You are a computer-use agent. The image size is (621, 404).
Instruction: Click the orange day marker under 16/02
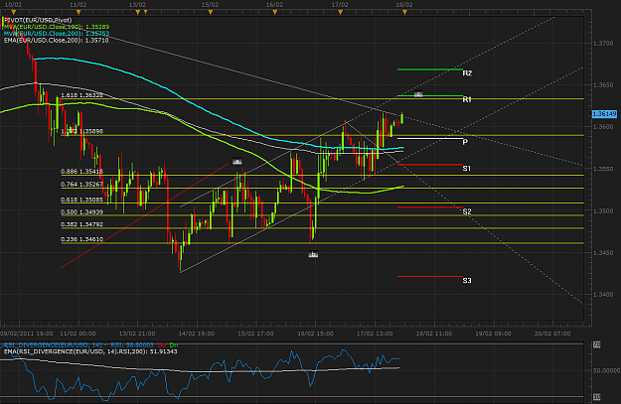[x=275, y=13]
